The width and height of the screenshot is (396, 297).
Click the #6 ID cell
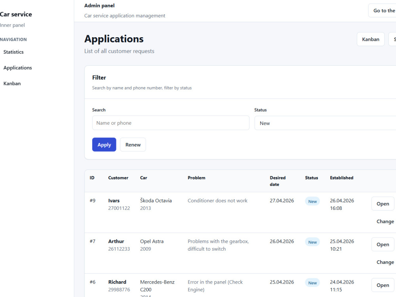pos(92,282)
